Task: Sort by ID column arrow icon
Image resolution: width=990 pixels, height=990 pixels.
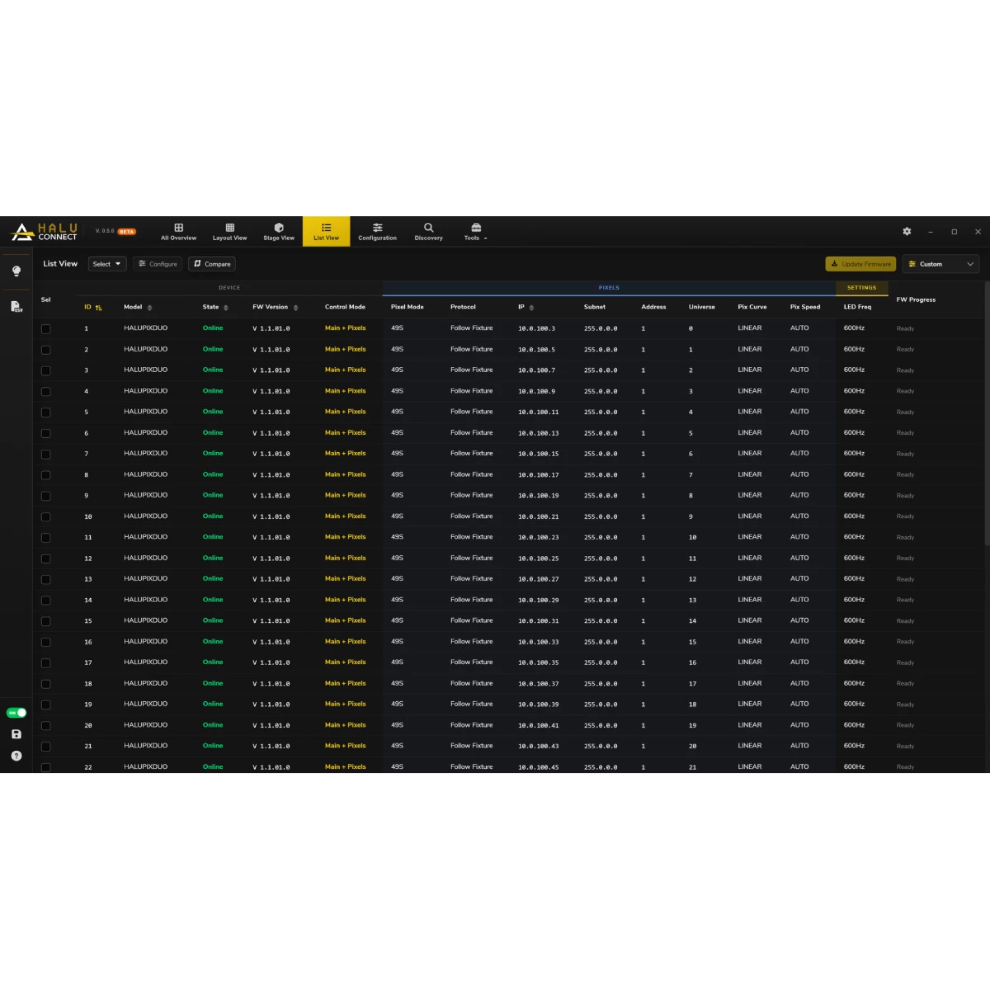Action: (x=98, y=308)
